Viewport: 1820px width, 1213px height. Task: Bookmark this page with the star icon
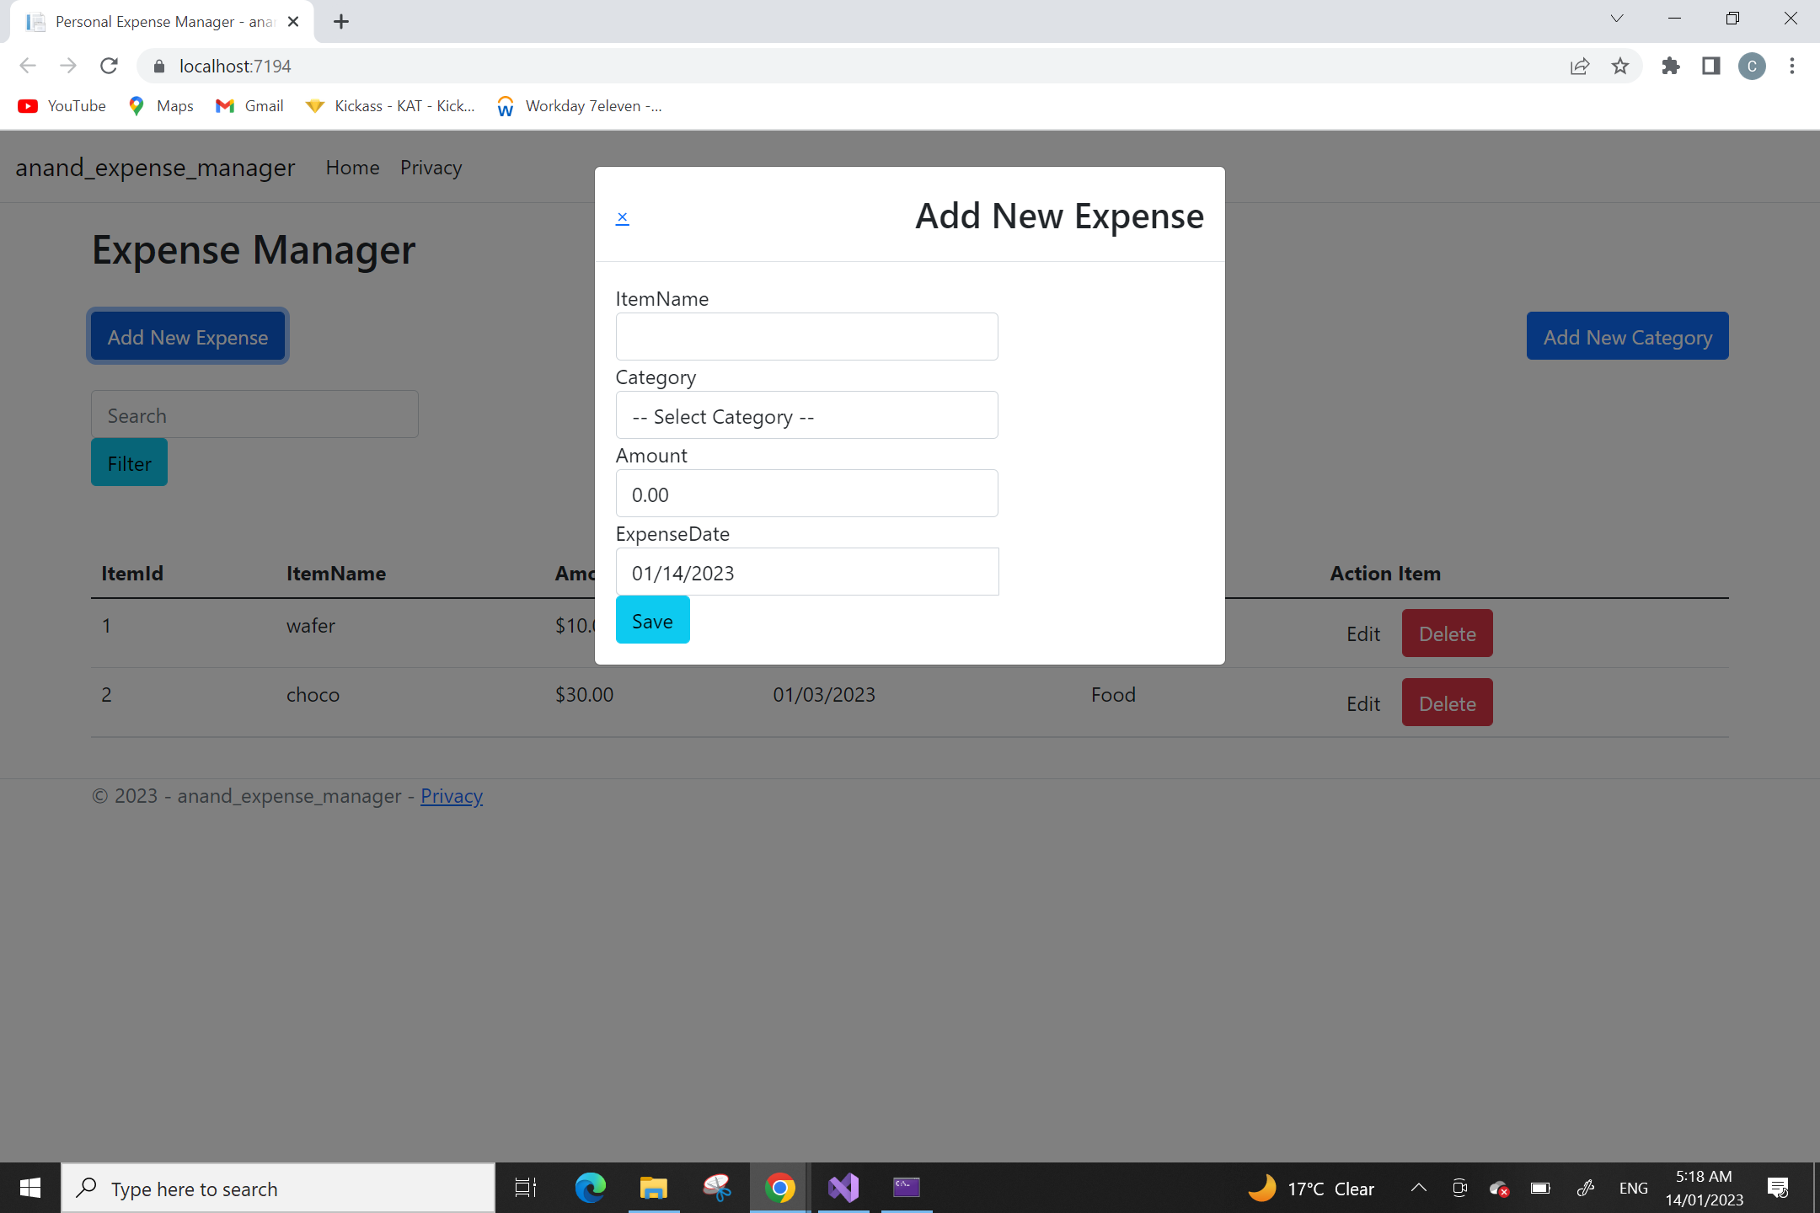(1619, 66)
